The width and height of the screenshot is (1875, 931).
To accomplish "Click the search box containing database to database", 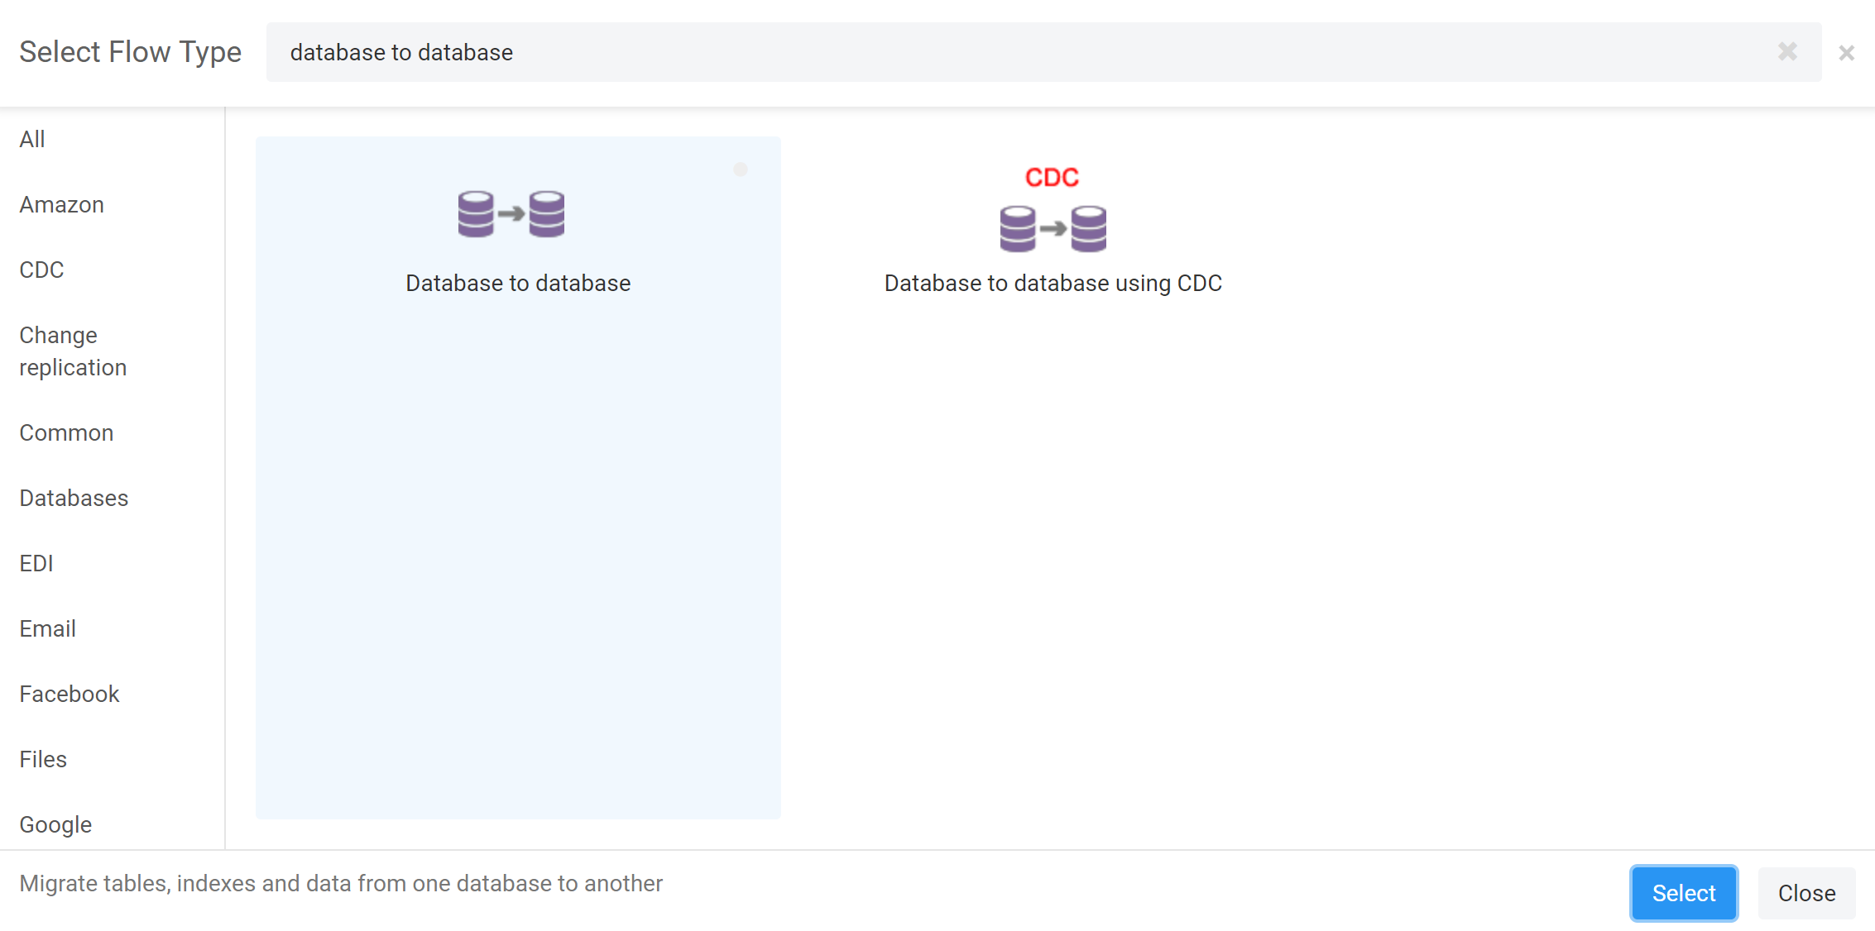I will [1043, 52].
